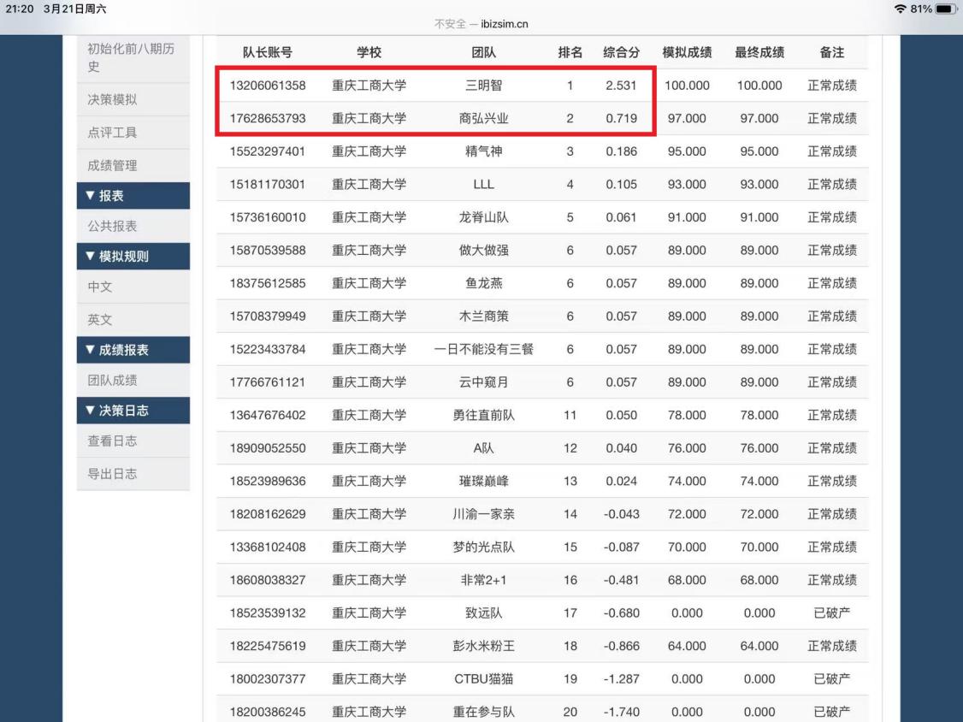Tap the ibizsim.cn address bar

481,23
